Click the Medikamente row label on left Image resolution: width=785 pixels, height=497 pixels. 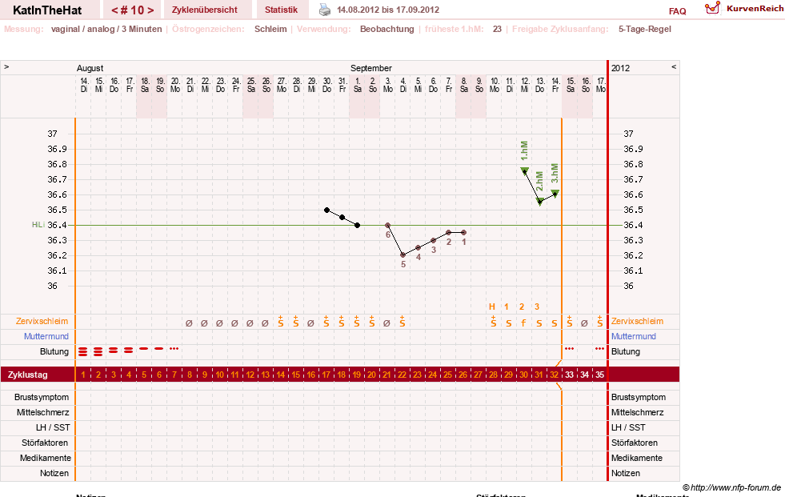46,458
